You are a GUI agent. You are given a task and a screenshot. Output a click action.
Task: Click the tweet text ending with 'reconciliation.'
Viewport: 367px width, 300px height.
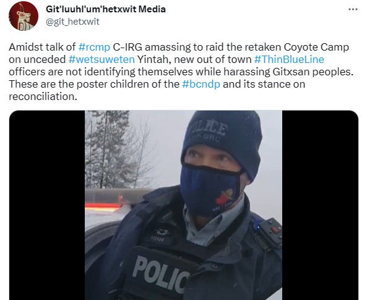click(43, 96)
